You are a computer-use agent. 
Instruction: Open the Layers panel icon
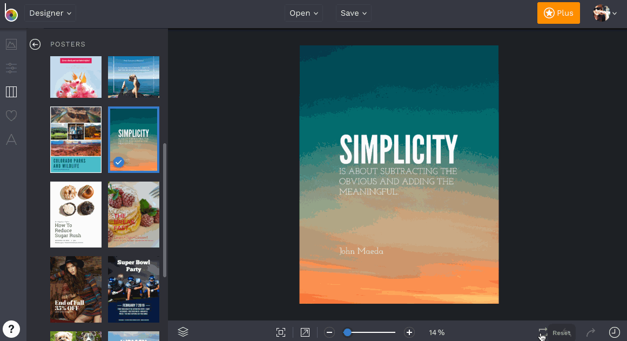pos(183,332)
